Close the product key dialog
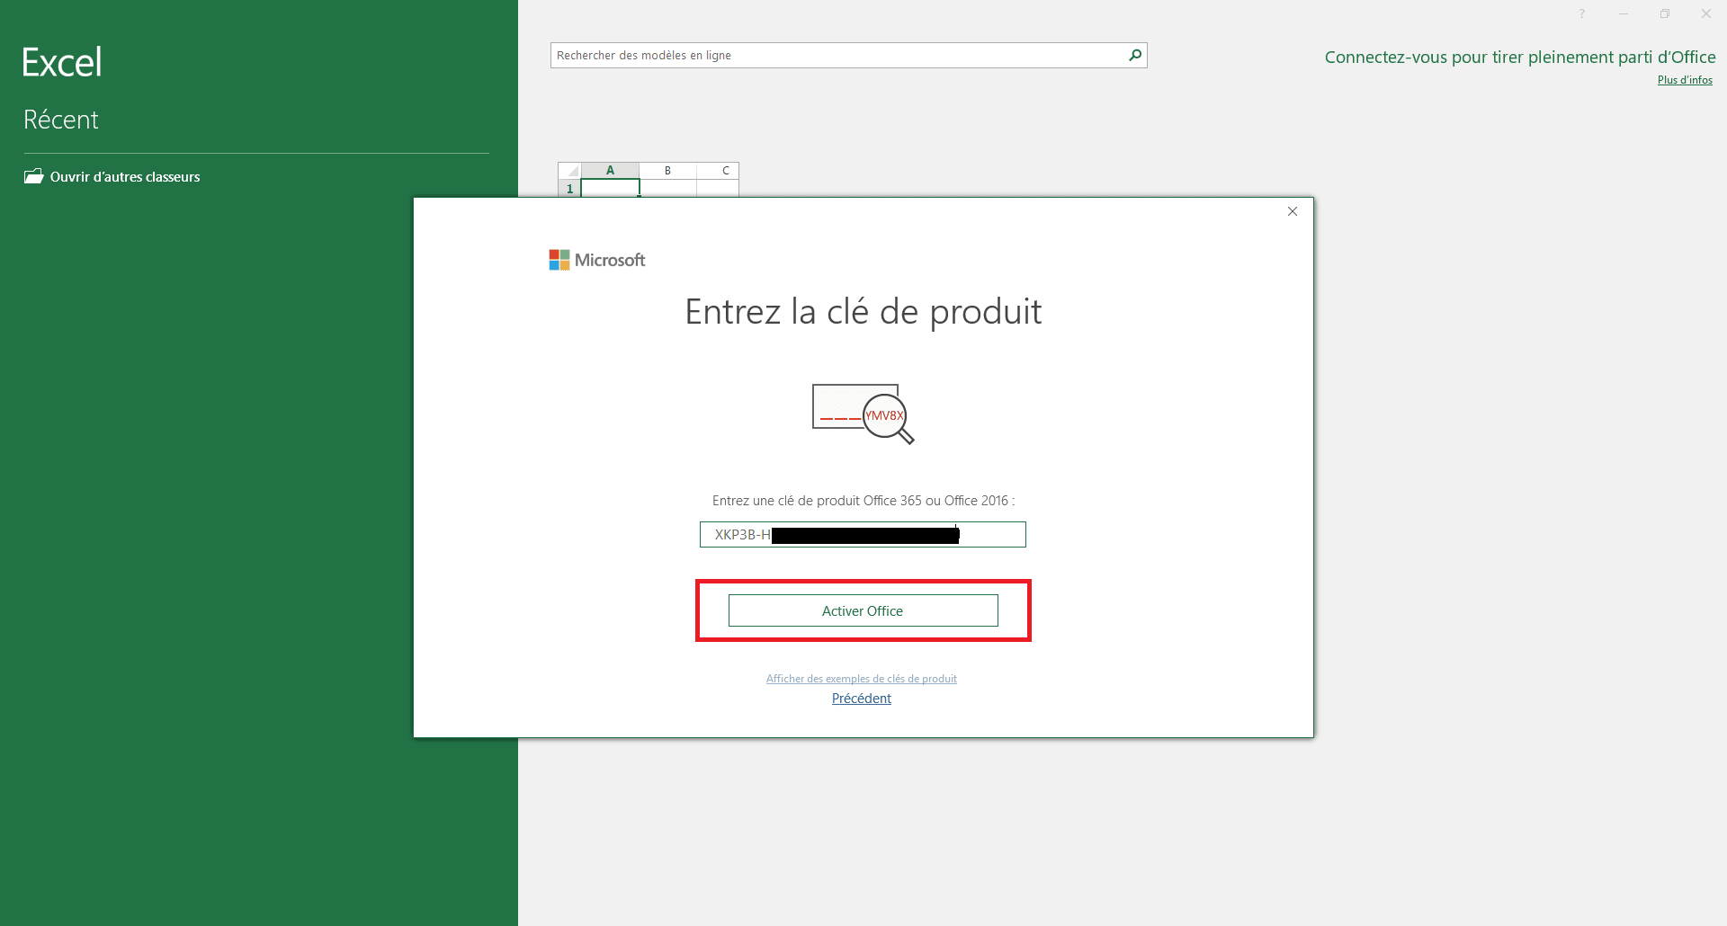 point(1293,211)
